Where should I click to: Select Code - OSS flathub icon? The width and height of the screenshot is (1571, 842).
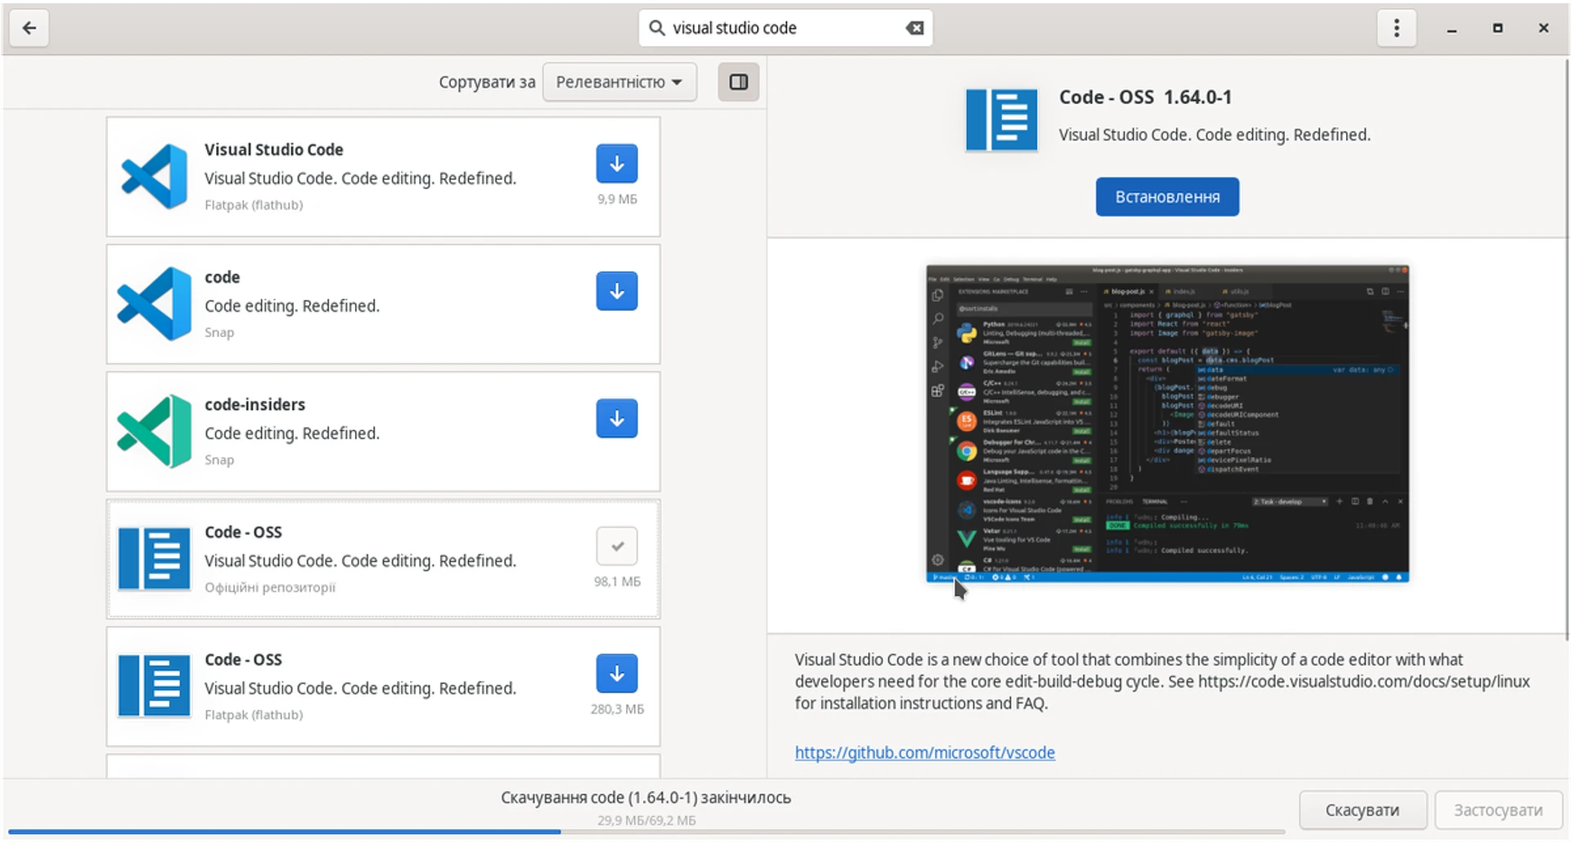[154, 687]
